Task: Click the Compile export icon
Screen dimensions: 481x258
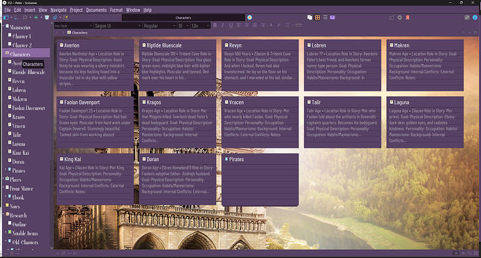Action: pos(392,17)
